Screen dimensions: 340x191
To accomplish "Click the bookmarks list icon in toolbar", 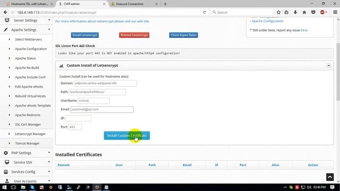I will click(x=286, y=12).
